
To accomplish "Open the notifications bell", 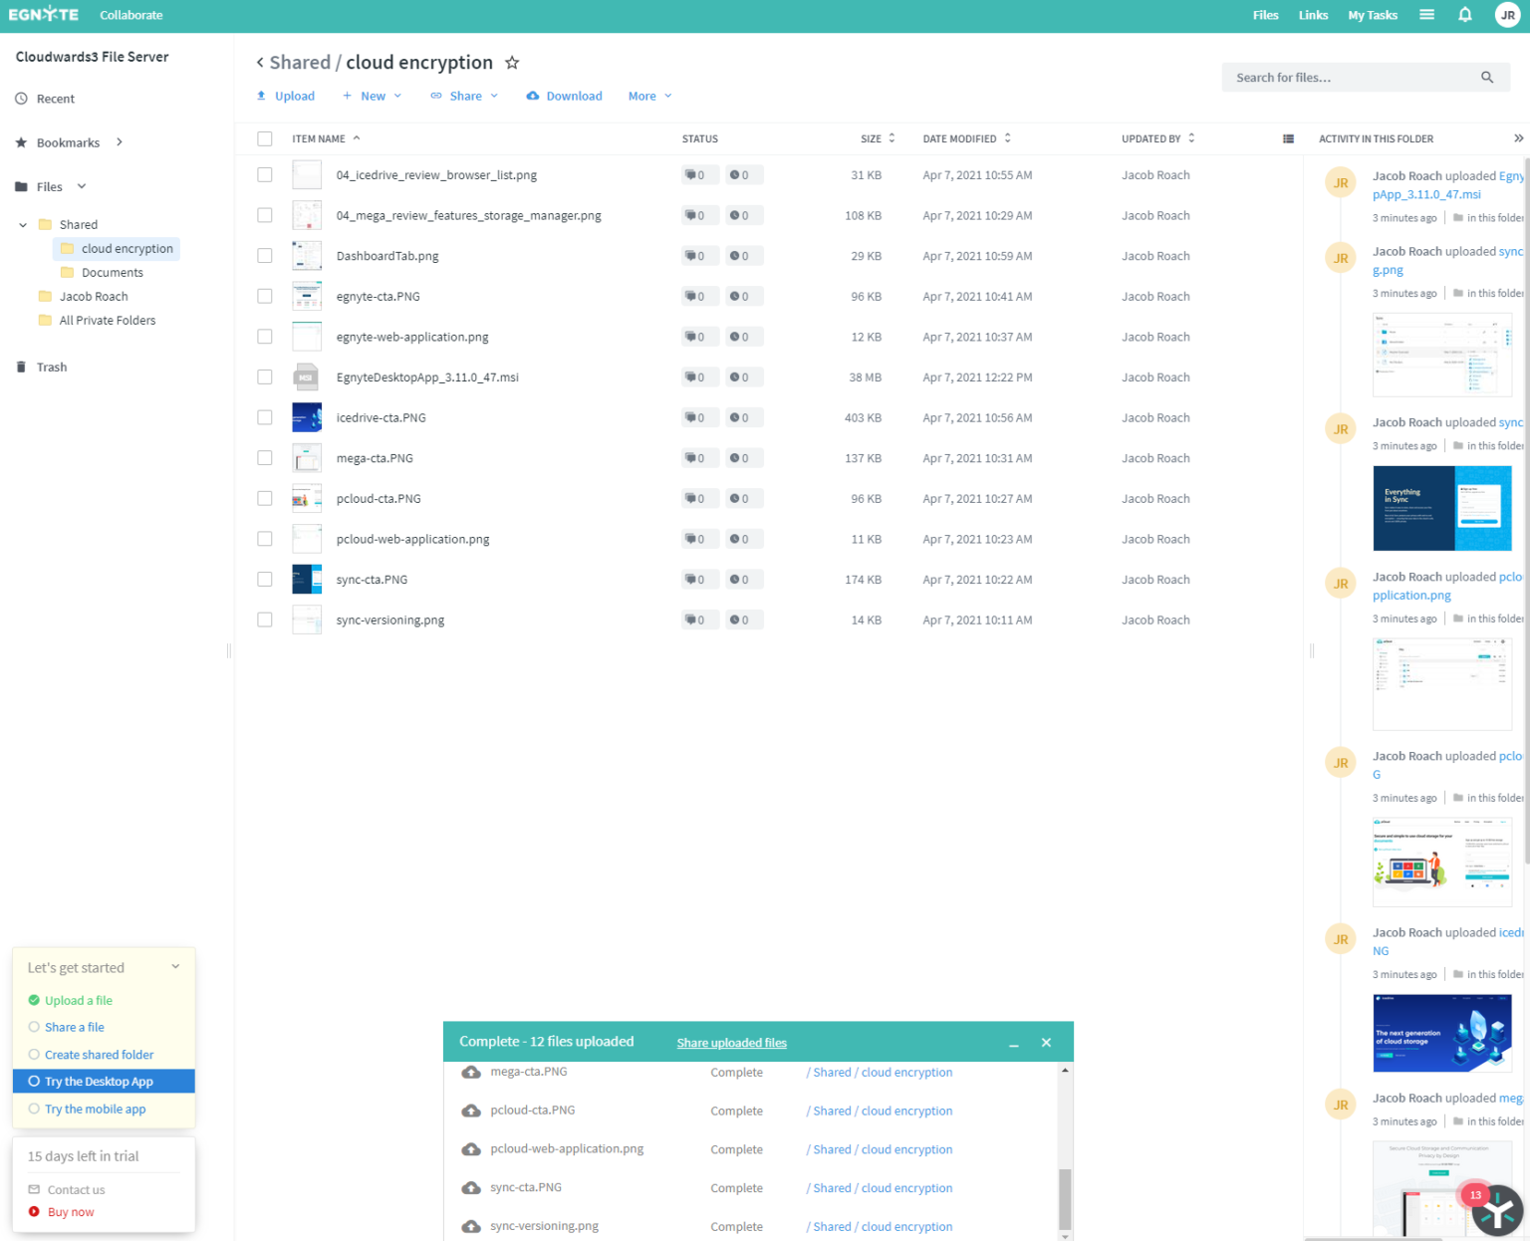I will (x=1464, y=15).
